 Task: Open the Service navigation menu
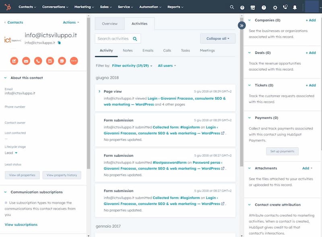coord(125,7)
